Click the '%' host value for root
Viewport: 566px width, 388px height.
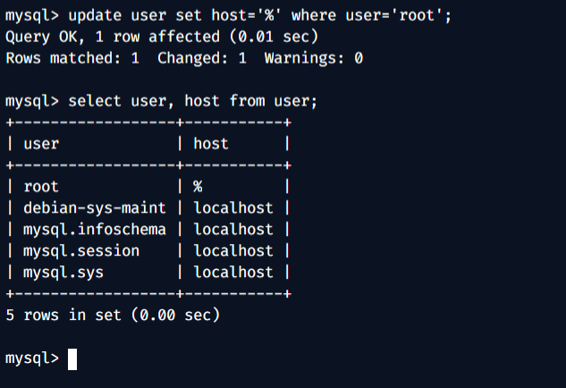199,186
